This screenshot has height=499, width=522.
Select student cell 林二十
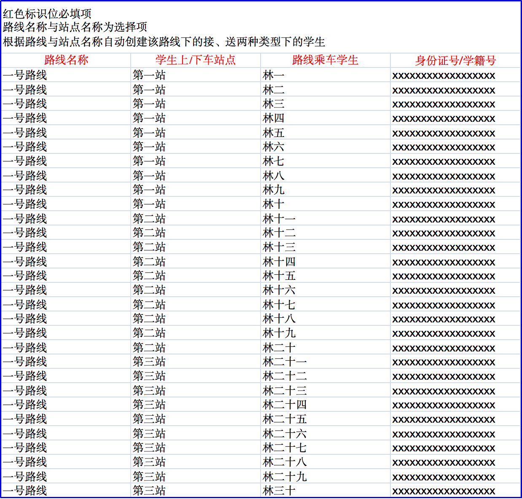coord(326,347)
